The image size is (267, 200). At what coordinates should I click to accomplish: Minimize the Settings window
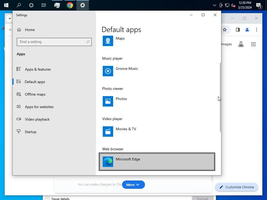(x=191, y=15)
